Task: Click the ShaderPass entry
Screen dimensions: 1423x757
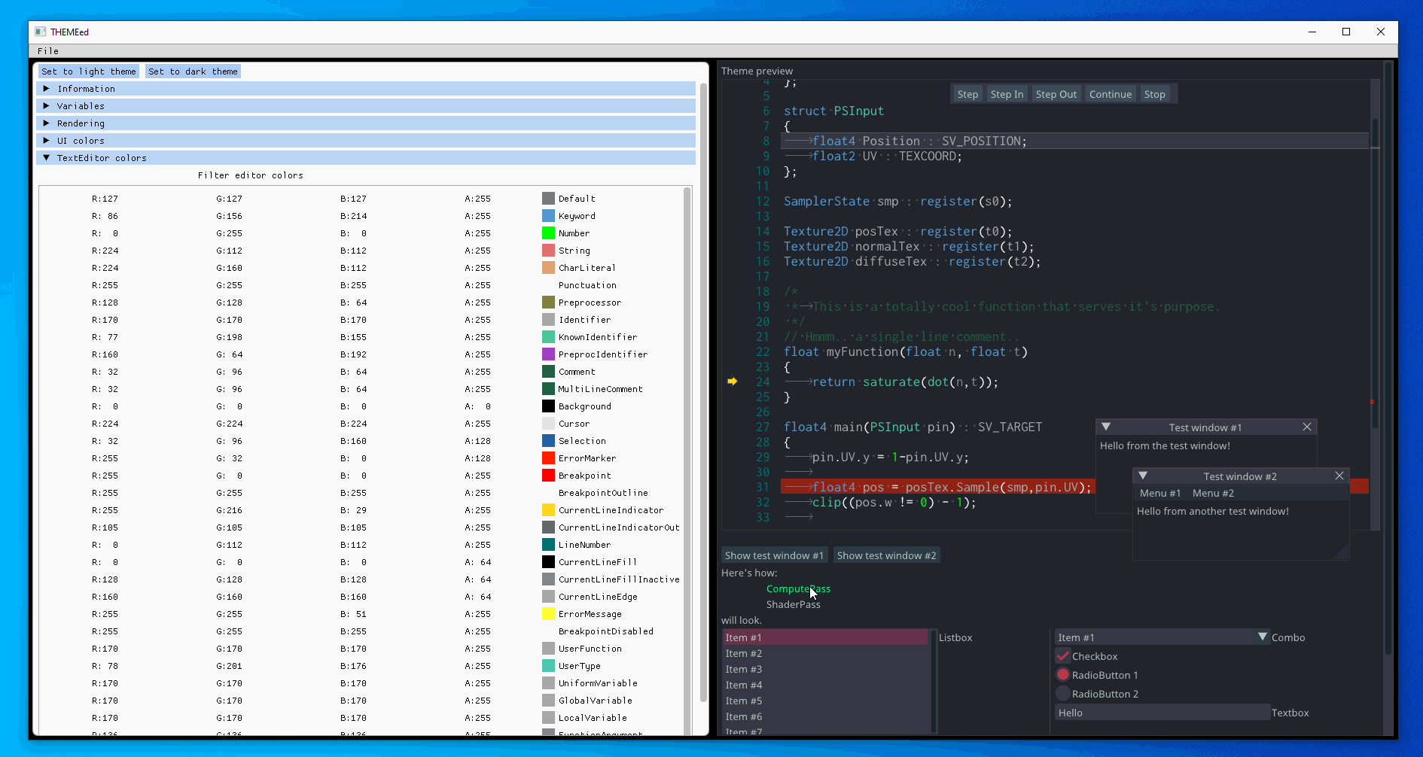Action: [794, 604]
